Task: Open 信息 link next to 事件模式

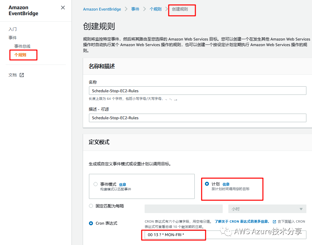Action: click(x=122, y=184)
